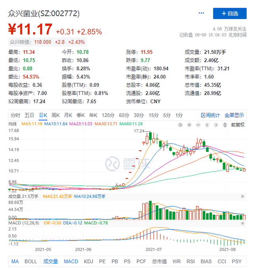Open the 全屏显示 fullscreen link

point(234,115)
